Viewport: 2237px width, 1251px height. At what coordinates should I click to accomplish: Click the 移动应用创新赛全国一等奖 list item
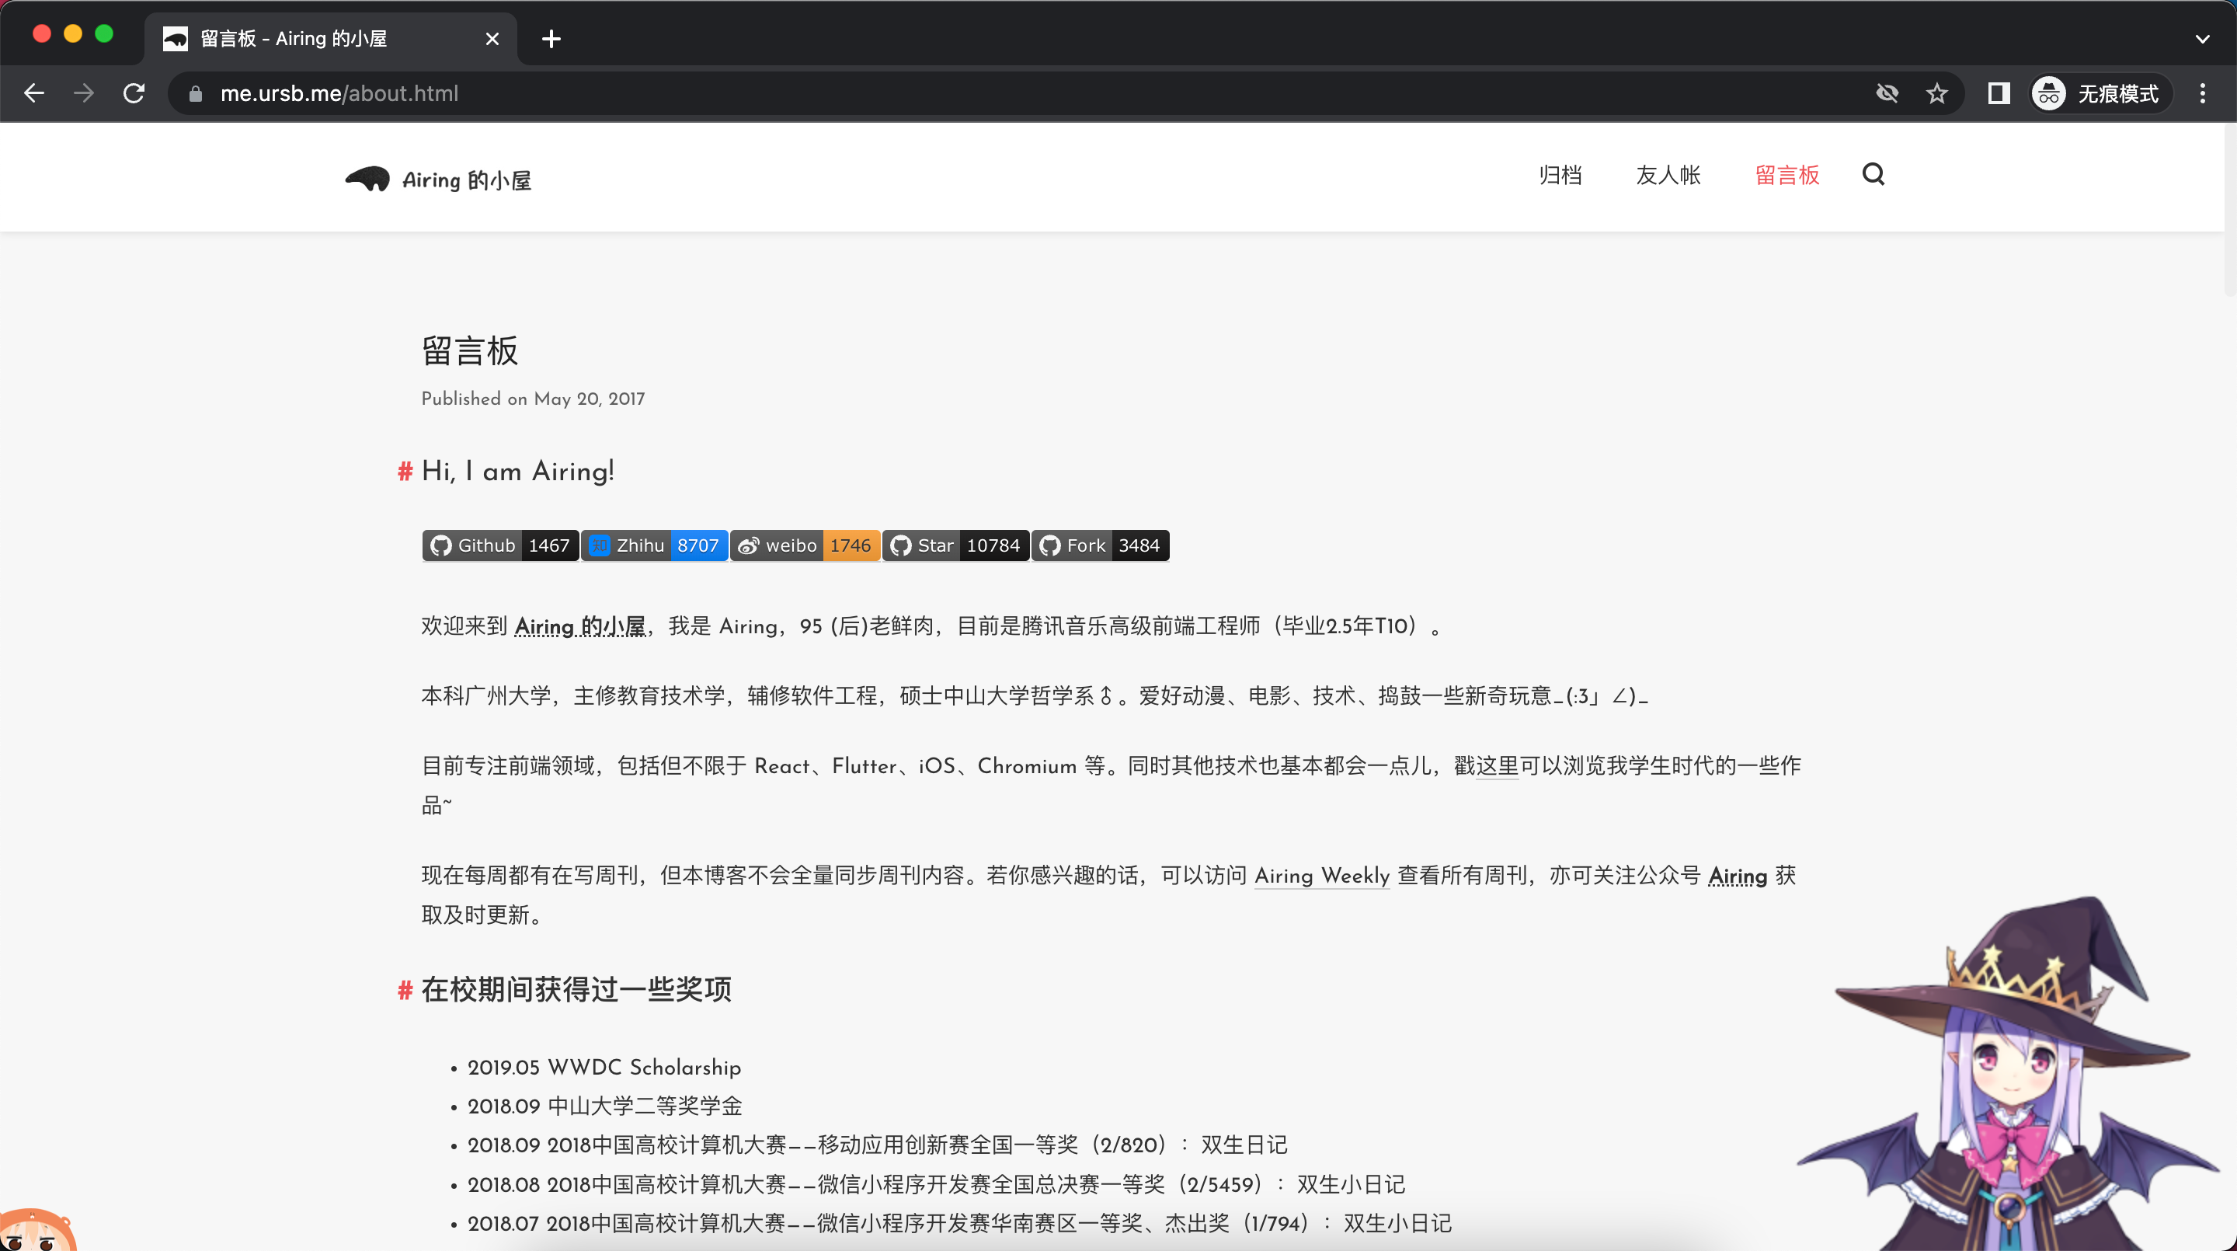click(x=877, y=1145)
